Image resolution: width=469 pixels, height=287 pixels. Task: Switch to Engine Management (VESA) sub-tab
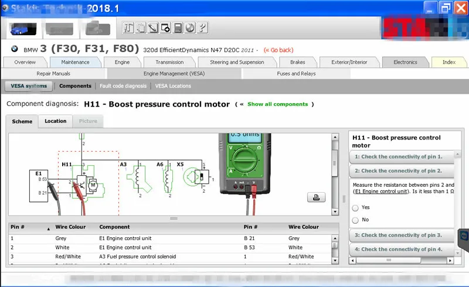[x=174, y=74]
